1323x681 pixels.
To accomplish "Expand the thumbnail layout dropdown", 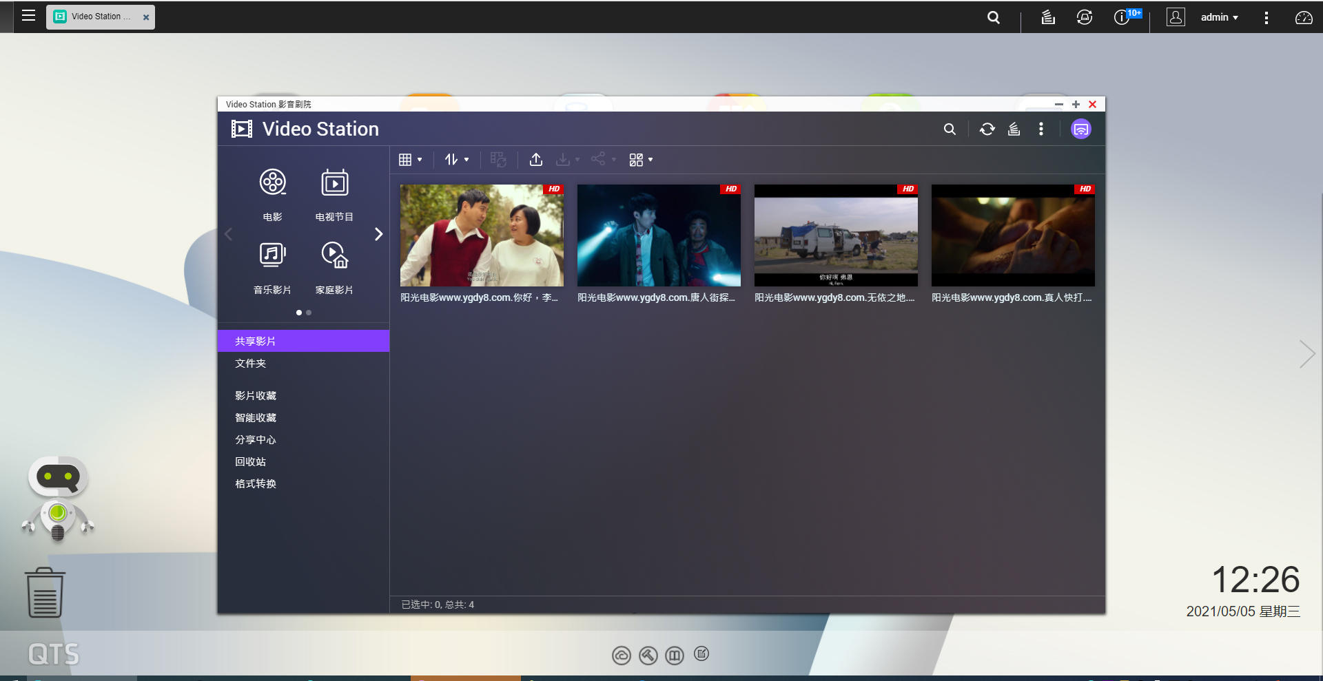I will point(640,160).
